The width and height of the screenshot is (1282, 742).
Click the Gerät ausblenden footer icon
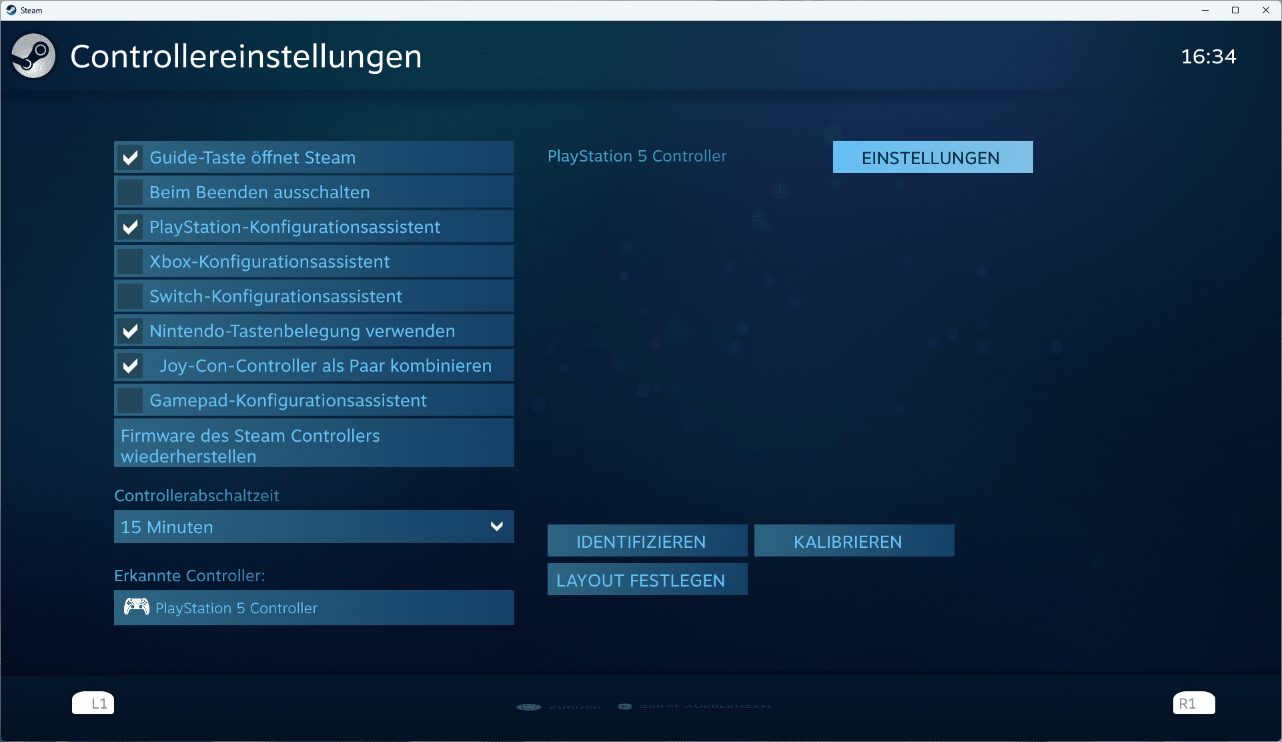click(x=625, y=706)
